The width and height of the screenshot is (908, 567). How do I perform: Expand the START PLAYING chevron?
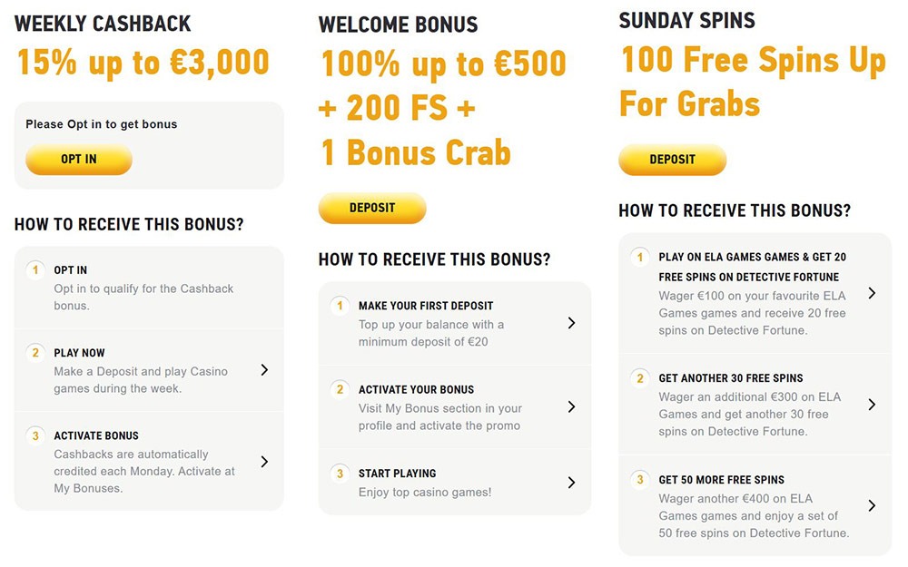click(571, 483)
